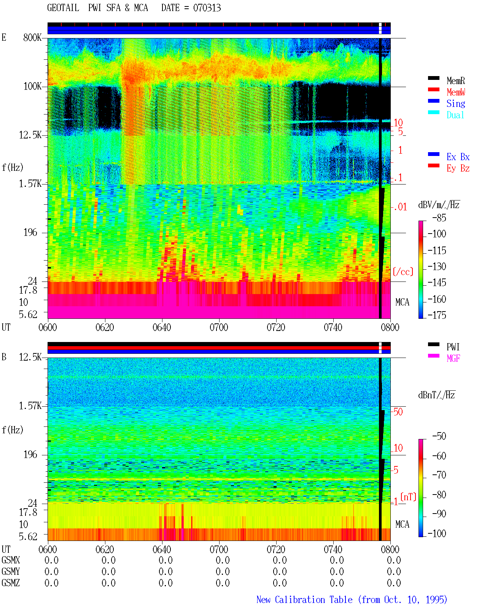Click the '-50' color scale value
This screenshot has height=606, width=487.
(x=439, y=436)
